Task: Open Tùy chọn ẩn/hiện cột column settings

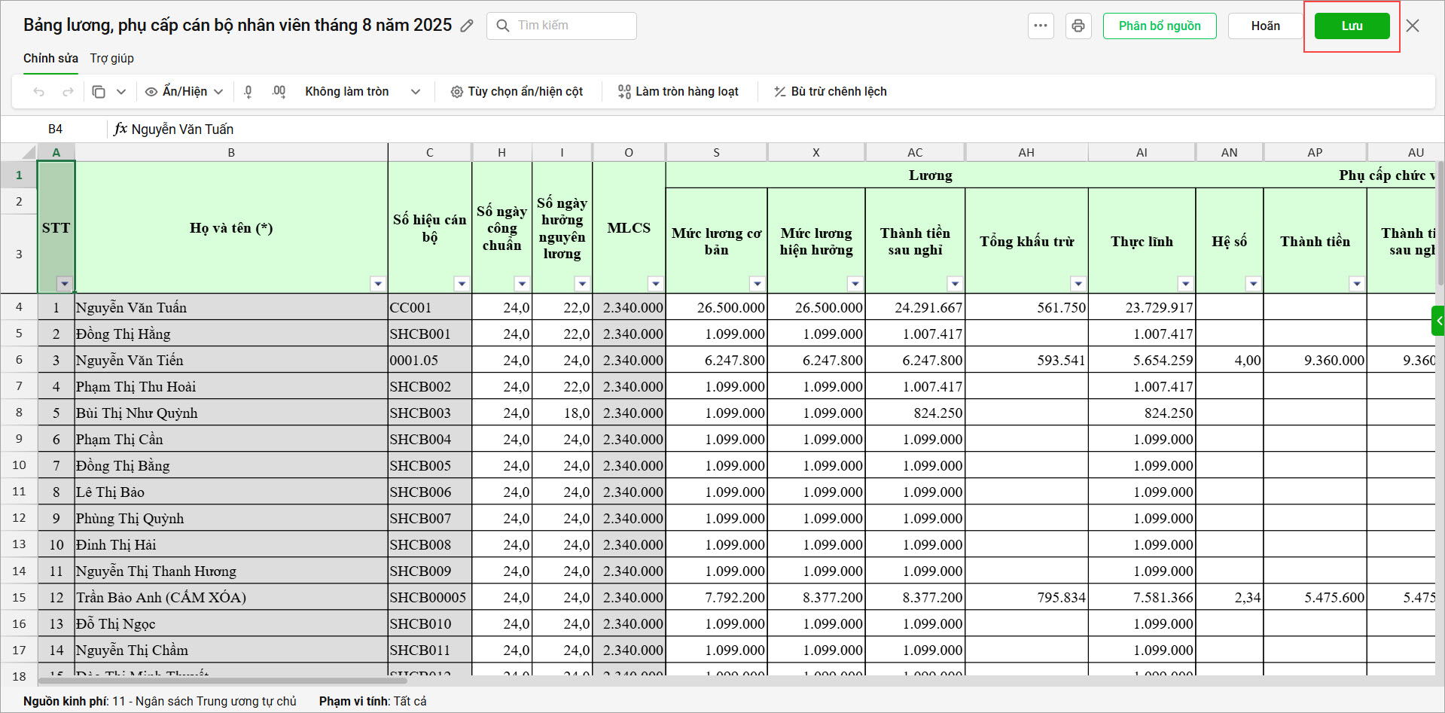Action: [517, 92]
